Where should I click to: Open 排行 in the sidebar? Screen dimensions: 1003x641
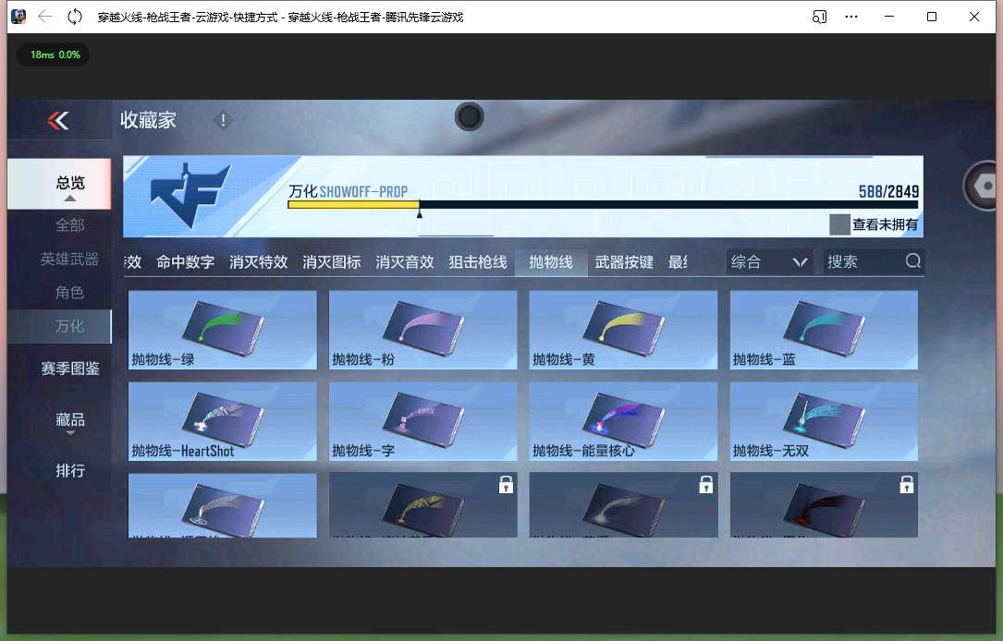pos(69,471)
